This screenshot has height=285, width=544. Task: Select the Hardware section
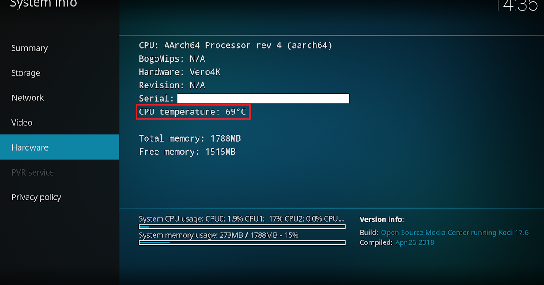click(x=30, y=147)
